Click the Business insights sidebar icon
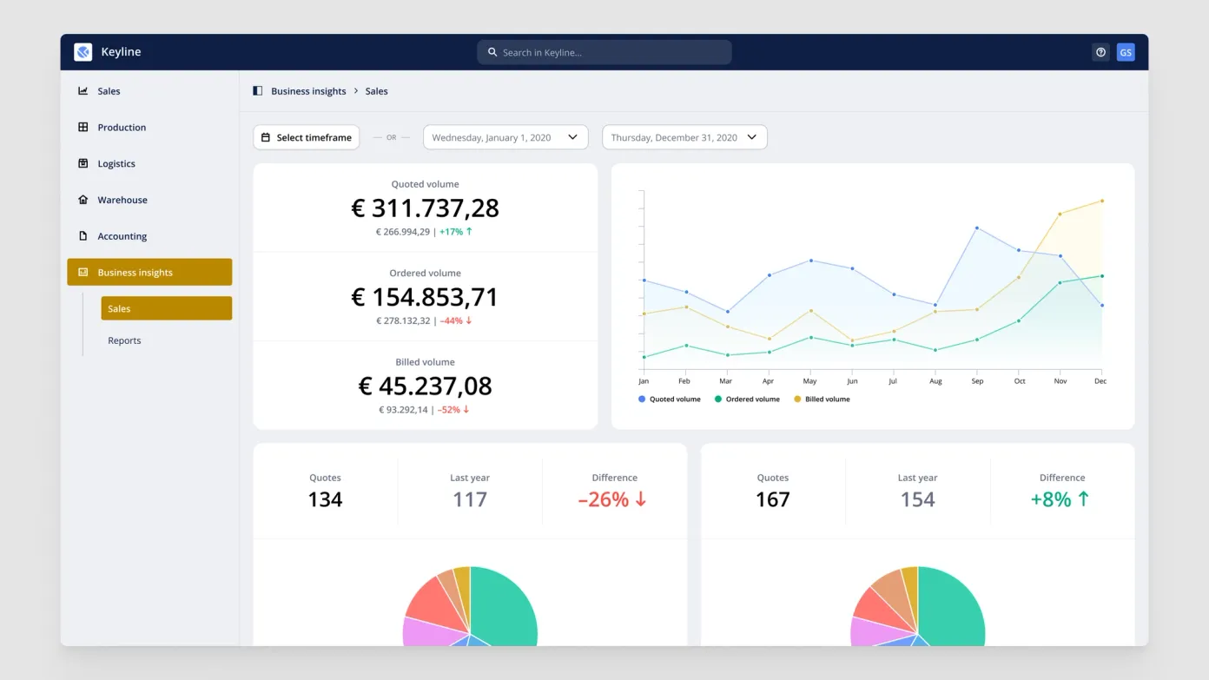The height and width of the screenshot is (680, 1209). pyautogui.click(x=83, y=272)
